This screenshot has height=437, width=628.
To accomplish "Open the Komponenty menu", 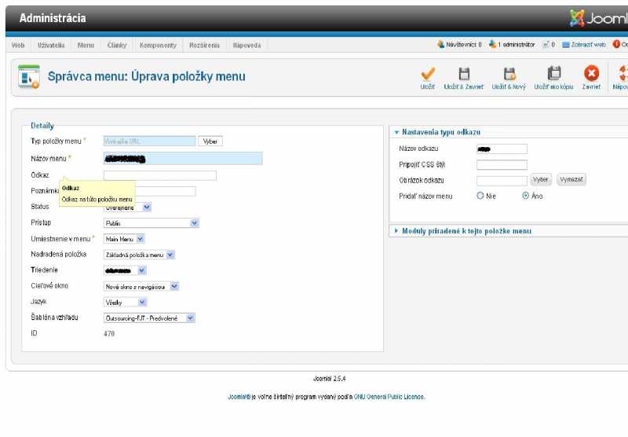I will [x=158, y=45].
